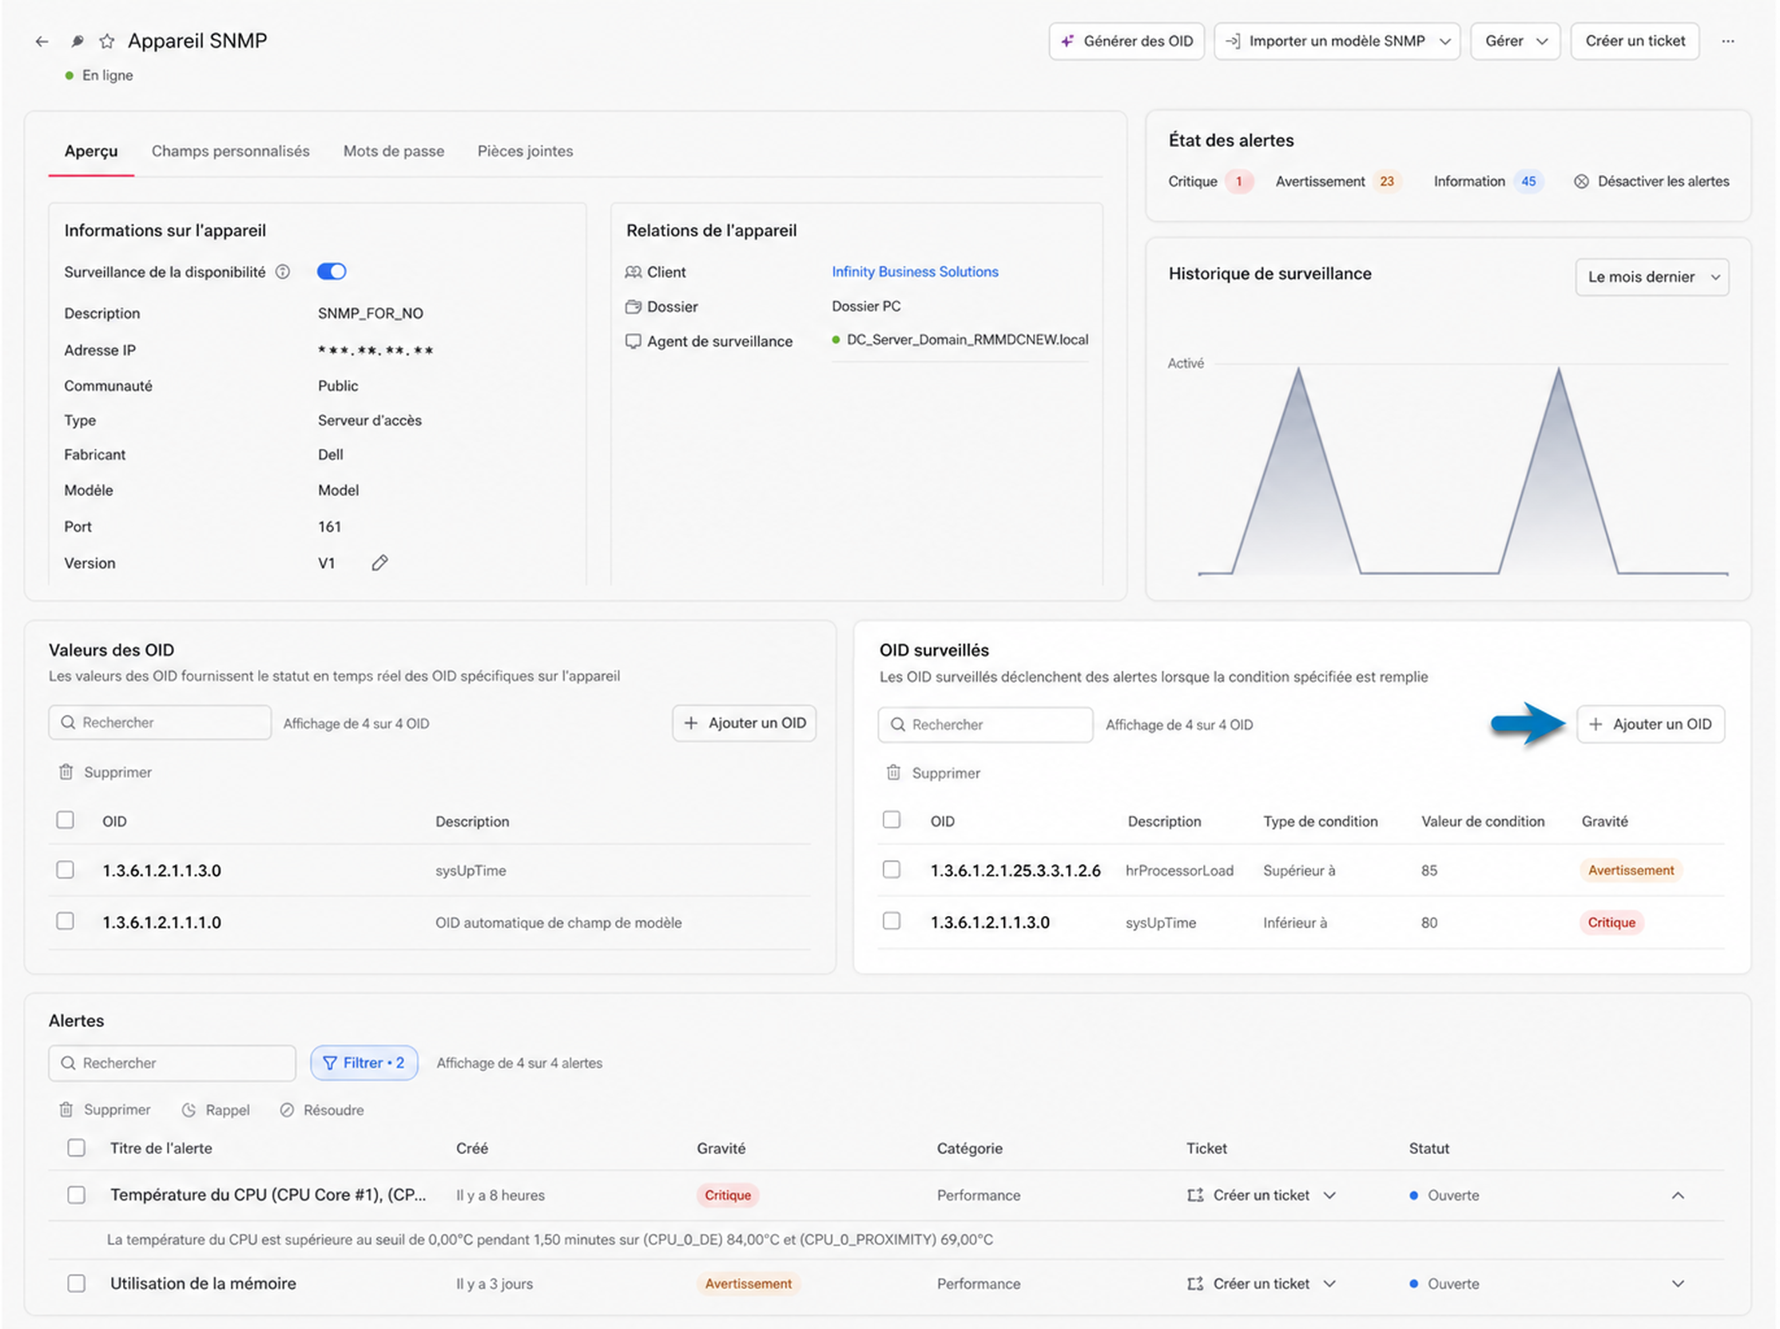Viewport: 1780px width, 1329px height.
Task: Click the Gravité column header in Alertes
Action: (721, 1148)
